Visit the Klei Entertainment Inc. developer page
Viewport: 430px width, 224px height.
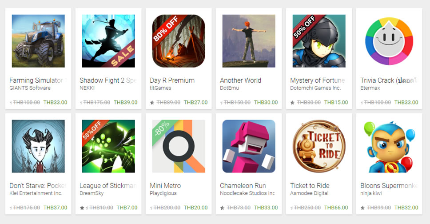36,193
